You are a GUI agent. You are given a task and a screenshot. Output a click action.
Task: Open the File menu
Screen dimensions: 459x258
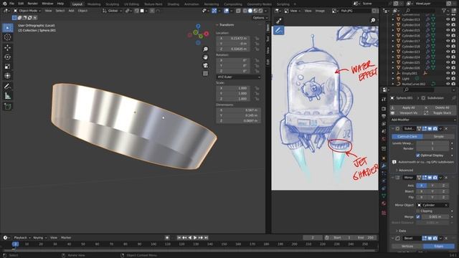pyautogui.click(x=11, y=4)
